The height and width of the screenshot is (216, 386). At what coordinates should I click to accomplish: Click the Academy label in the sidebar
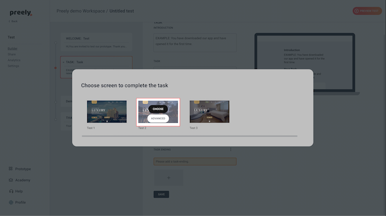click(x=23, y=180)
